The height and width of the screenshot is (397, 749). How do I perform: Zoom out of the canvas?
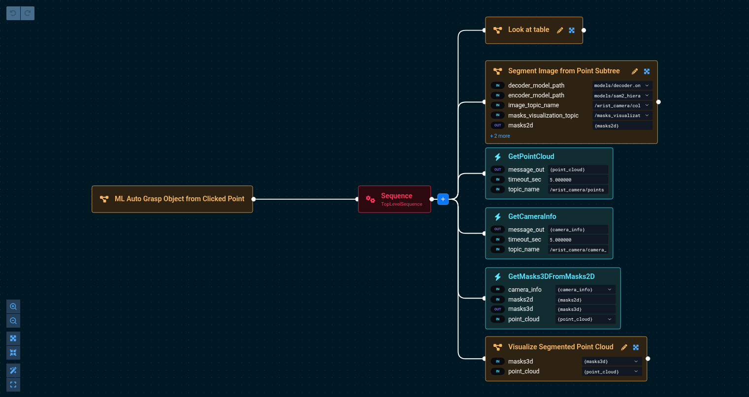pyautogui.click(x=13, y=321)
